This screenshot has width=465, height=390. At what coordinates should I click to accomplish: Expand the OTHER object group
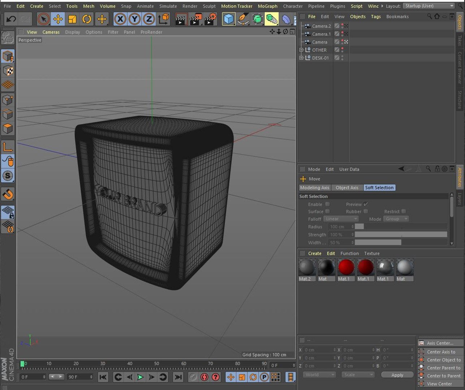[301, 50]
